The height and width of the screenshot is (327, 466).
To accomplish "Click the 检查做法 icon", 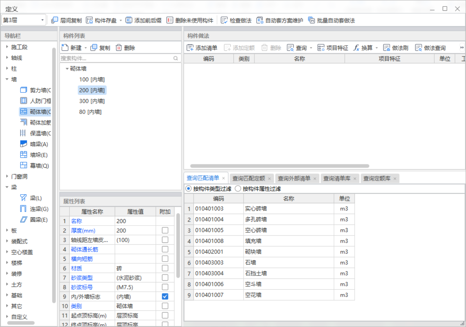I will pos(224,21).
